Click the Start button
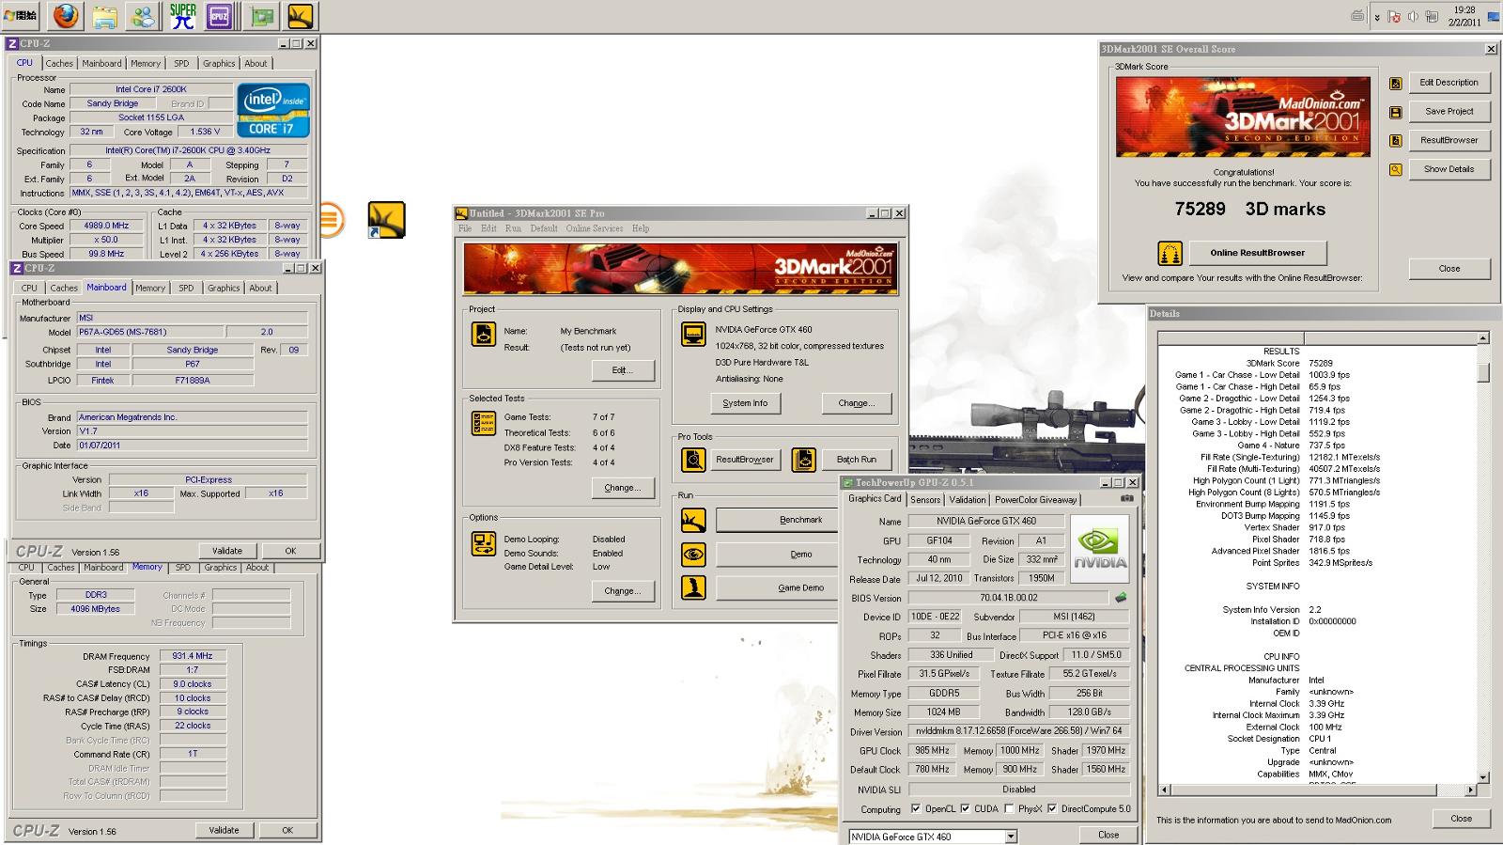This screenshot has height=845, width=1503. (x=21, y=16)
